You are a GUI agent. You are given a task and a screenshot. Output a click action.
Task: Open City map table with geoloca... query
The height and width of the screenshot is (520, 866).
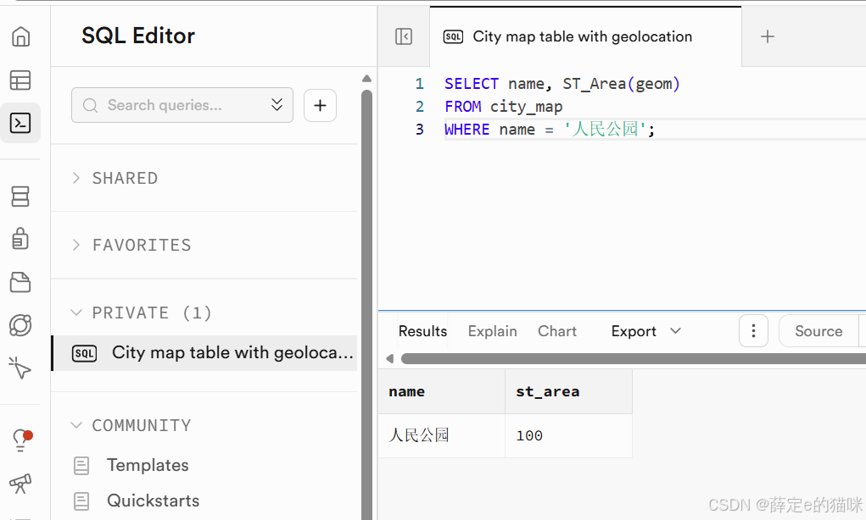[x=205, y=353]
